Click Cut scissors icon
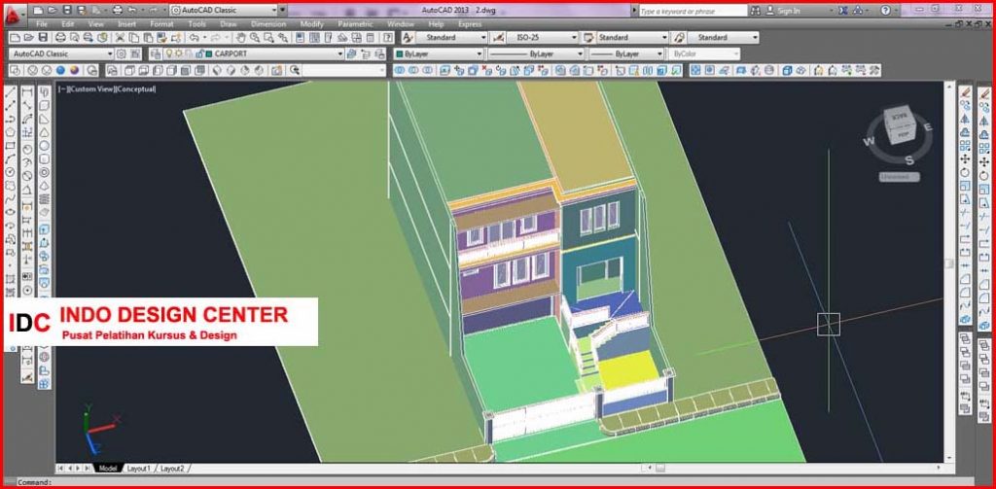This screenshot has height=489, width=996. point(120,38)
